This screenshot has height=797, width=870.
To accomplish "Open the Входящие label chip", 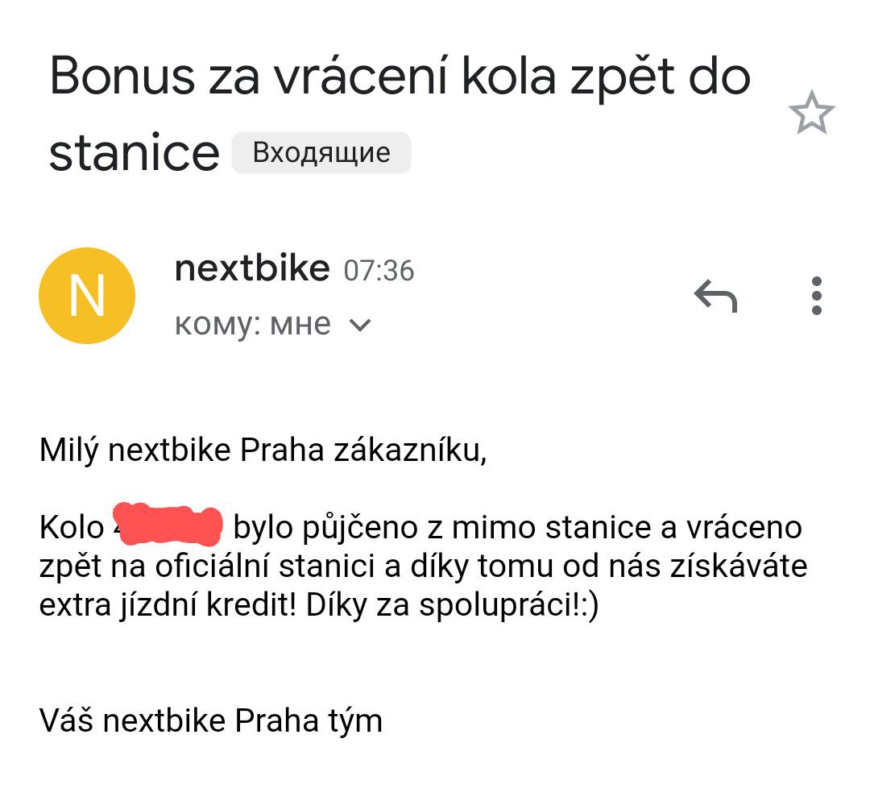I will click(x=321, y=153).
